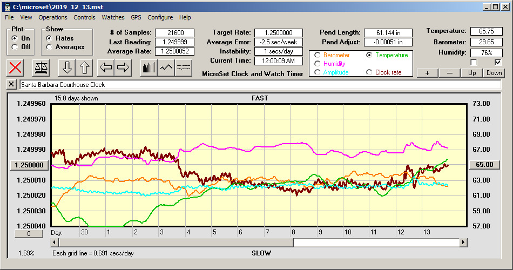Screen dimensions: 513x270
Task: Select Plot On radio button
Action: 15,38
